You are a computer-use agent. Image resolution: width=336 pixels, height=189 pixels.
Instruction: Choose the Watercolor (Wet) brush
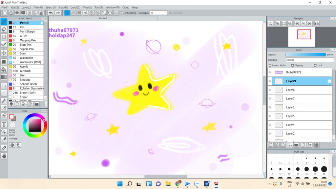coord(26,62)
